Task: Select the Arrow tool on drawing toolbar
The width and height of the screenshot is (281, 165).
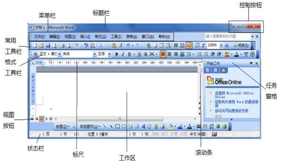Action: [111, 126]
